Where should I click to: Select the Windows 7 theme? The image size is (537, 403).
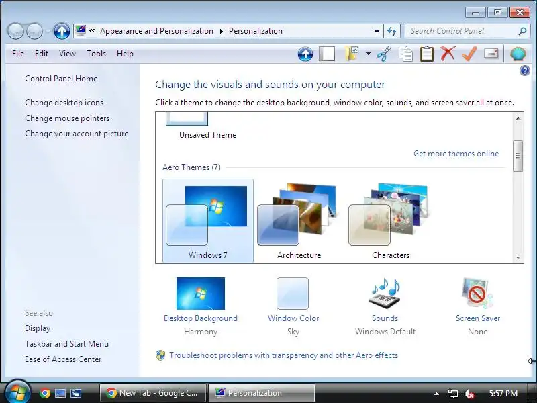tap(208, 221)
